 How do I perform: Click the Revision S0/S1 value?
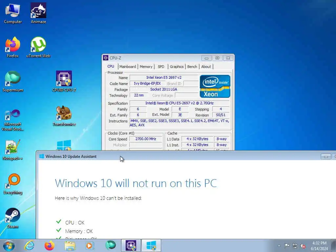coord(221,115)
